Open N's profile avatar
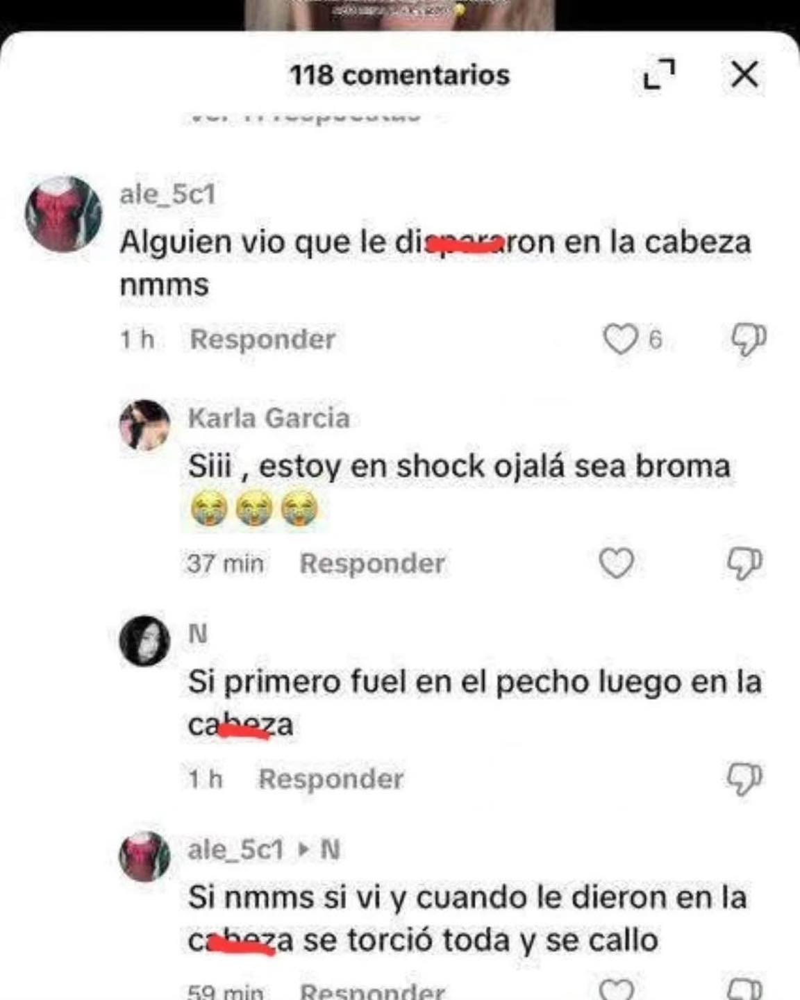Screen dimensions: 800x1000 144,640
